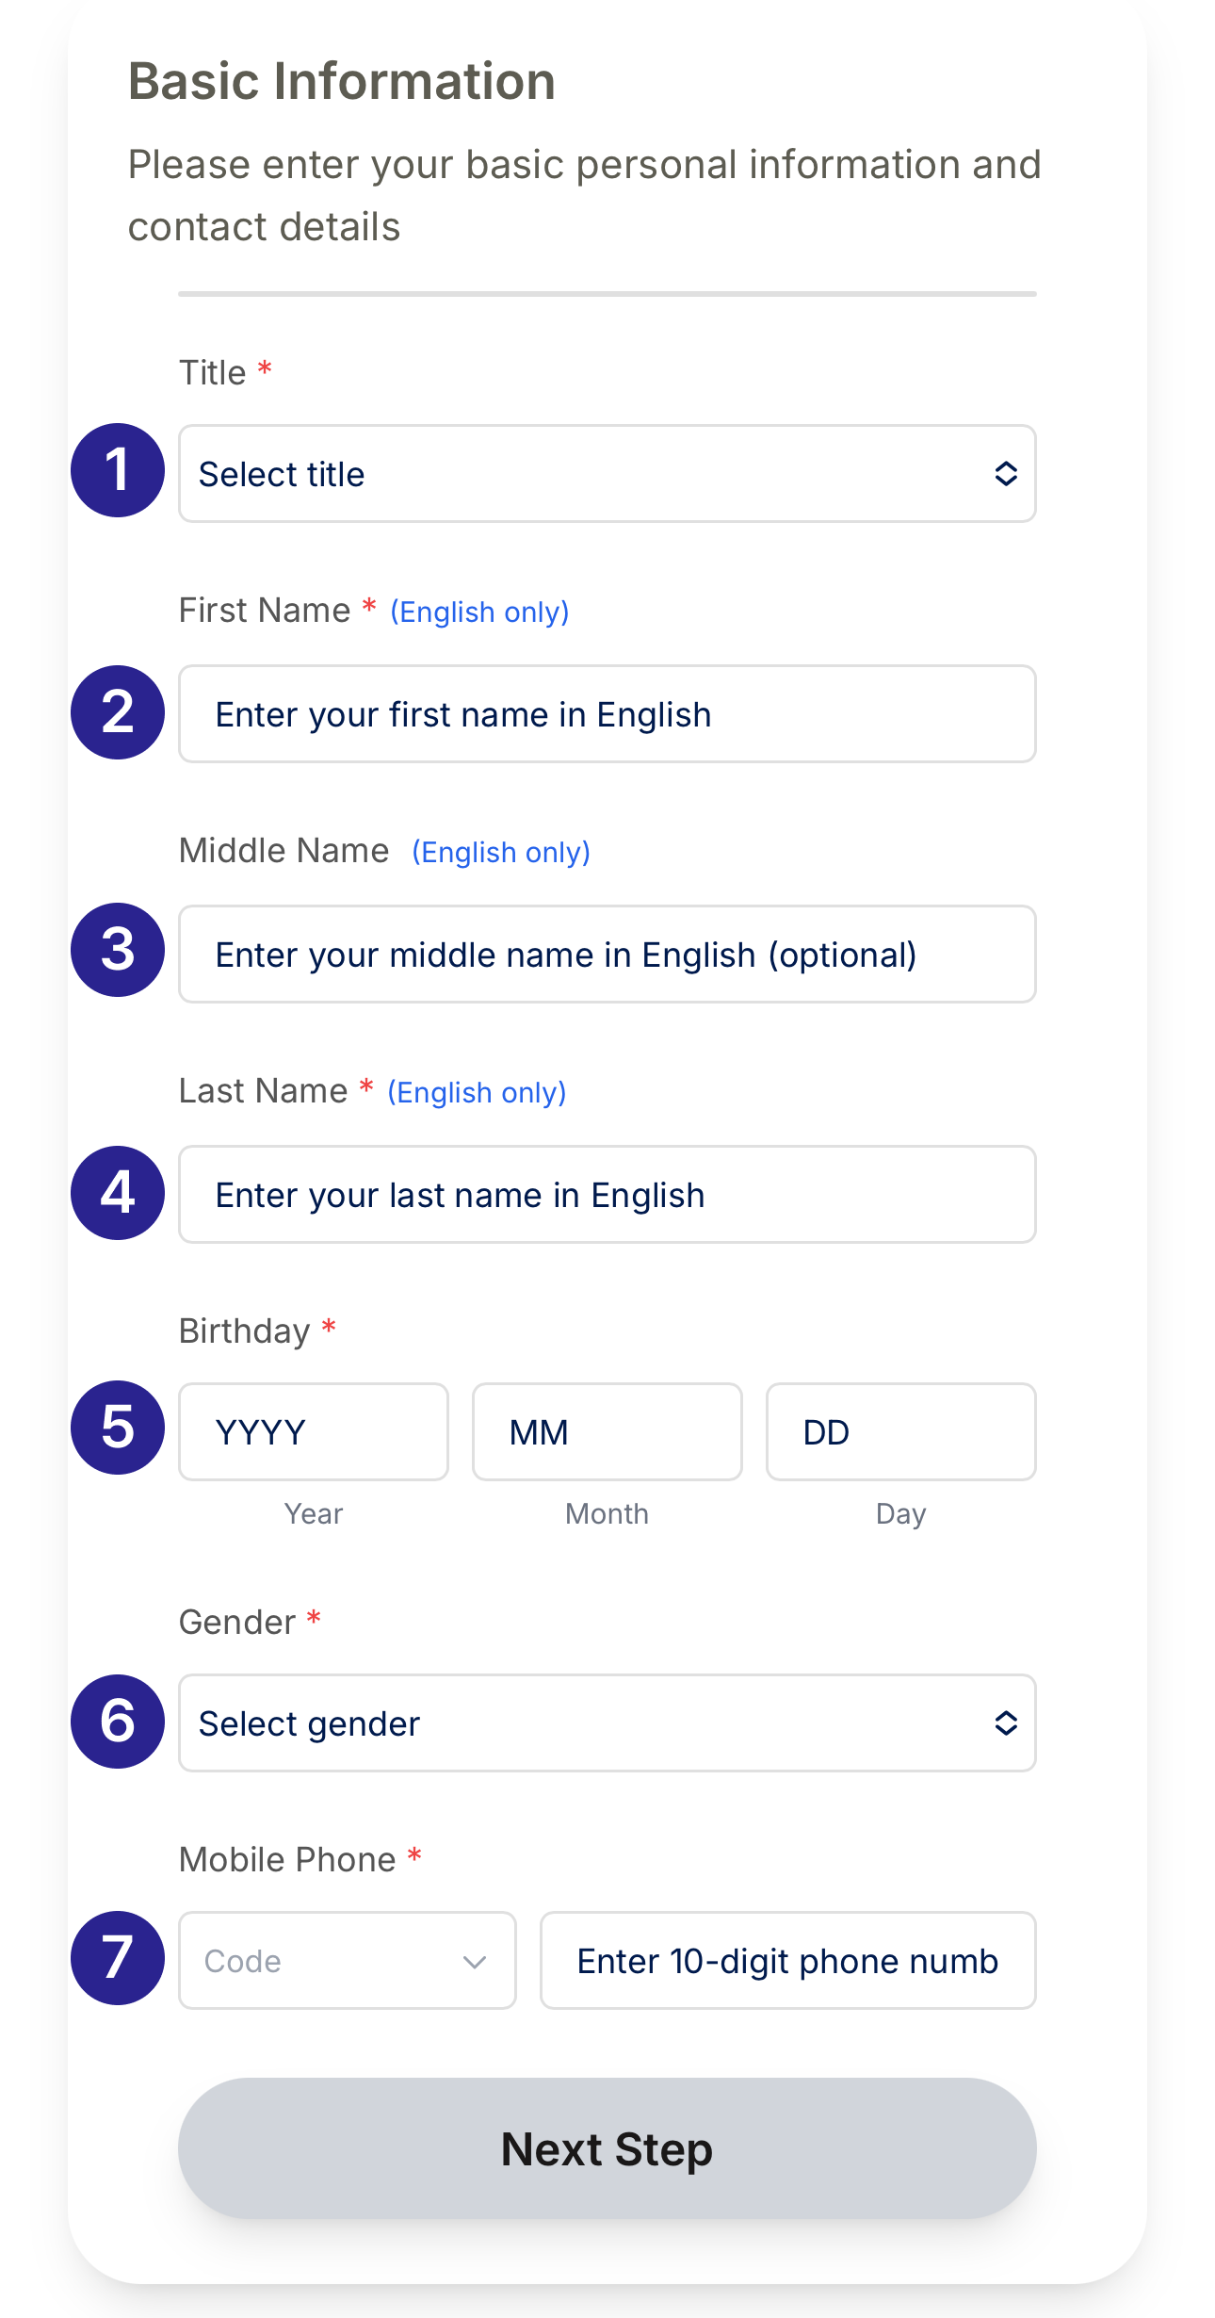
Task: Click the step 1 number badge
Action: [x=118, y=470]
